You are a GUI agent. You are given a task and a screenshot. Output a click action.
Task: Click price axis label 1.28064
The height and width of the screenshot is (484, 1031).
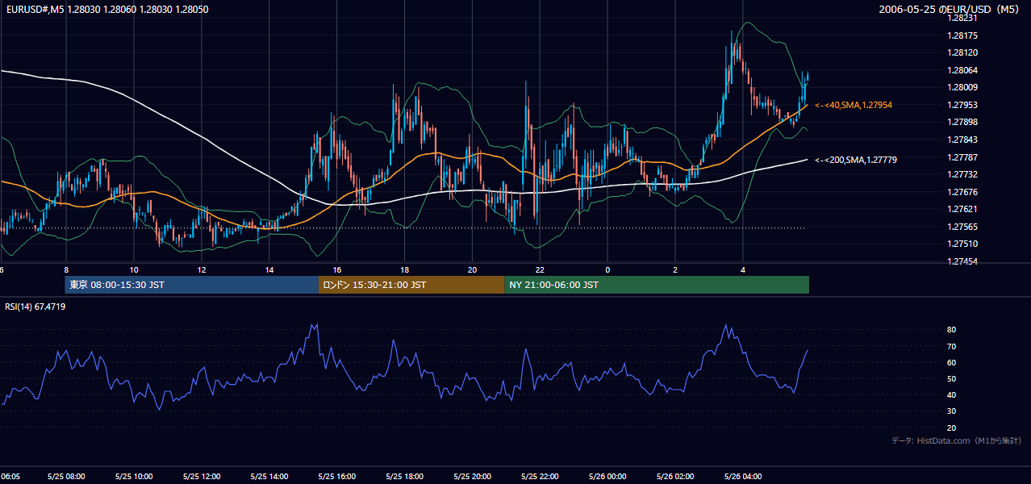point(962,70)
